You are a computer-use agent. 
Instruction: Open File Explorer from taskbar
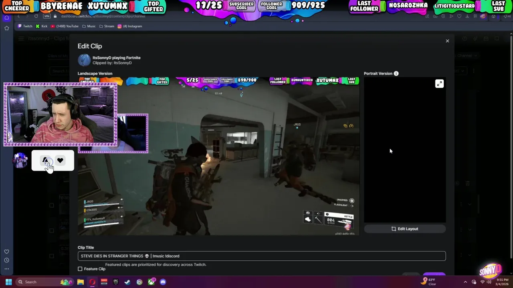point(81,282)
